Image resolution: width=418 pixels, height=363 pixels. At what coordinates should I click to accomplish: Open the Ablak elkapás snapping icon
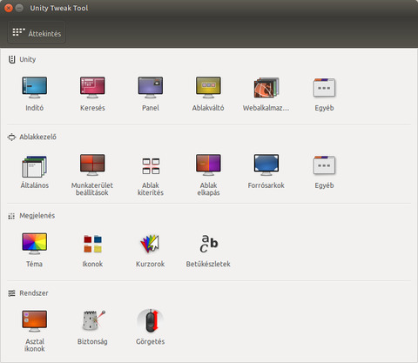click(208, 165)
